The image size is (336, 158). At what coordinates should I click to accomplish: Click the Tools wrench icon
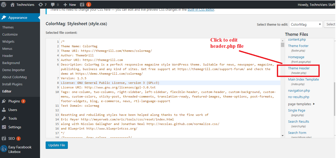point(4,118)
